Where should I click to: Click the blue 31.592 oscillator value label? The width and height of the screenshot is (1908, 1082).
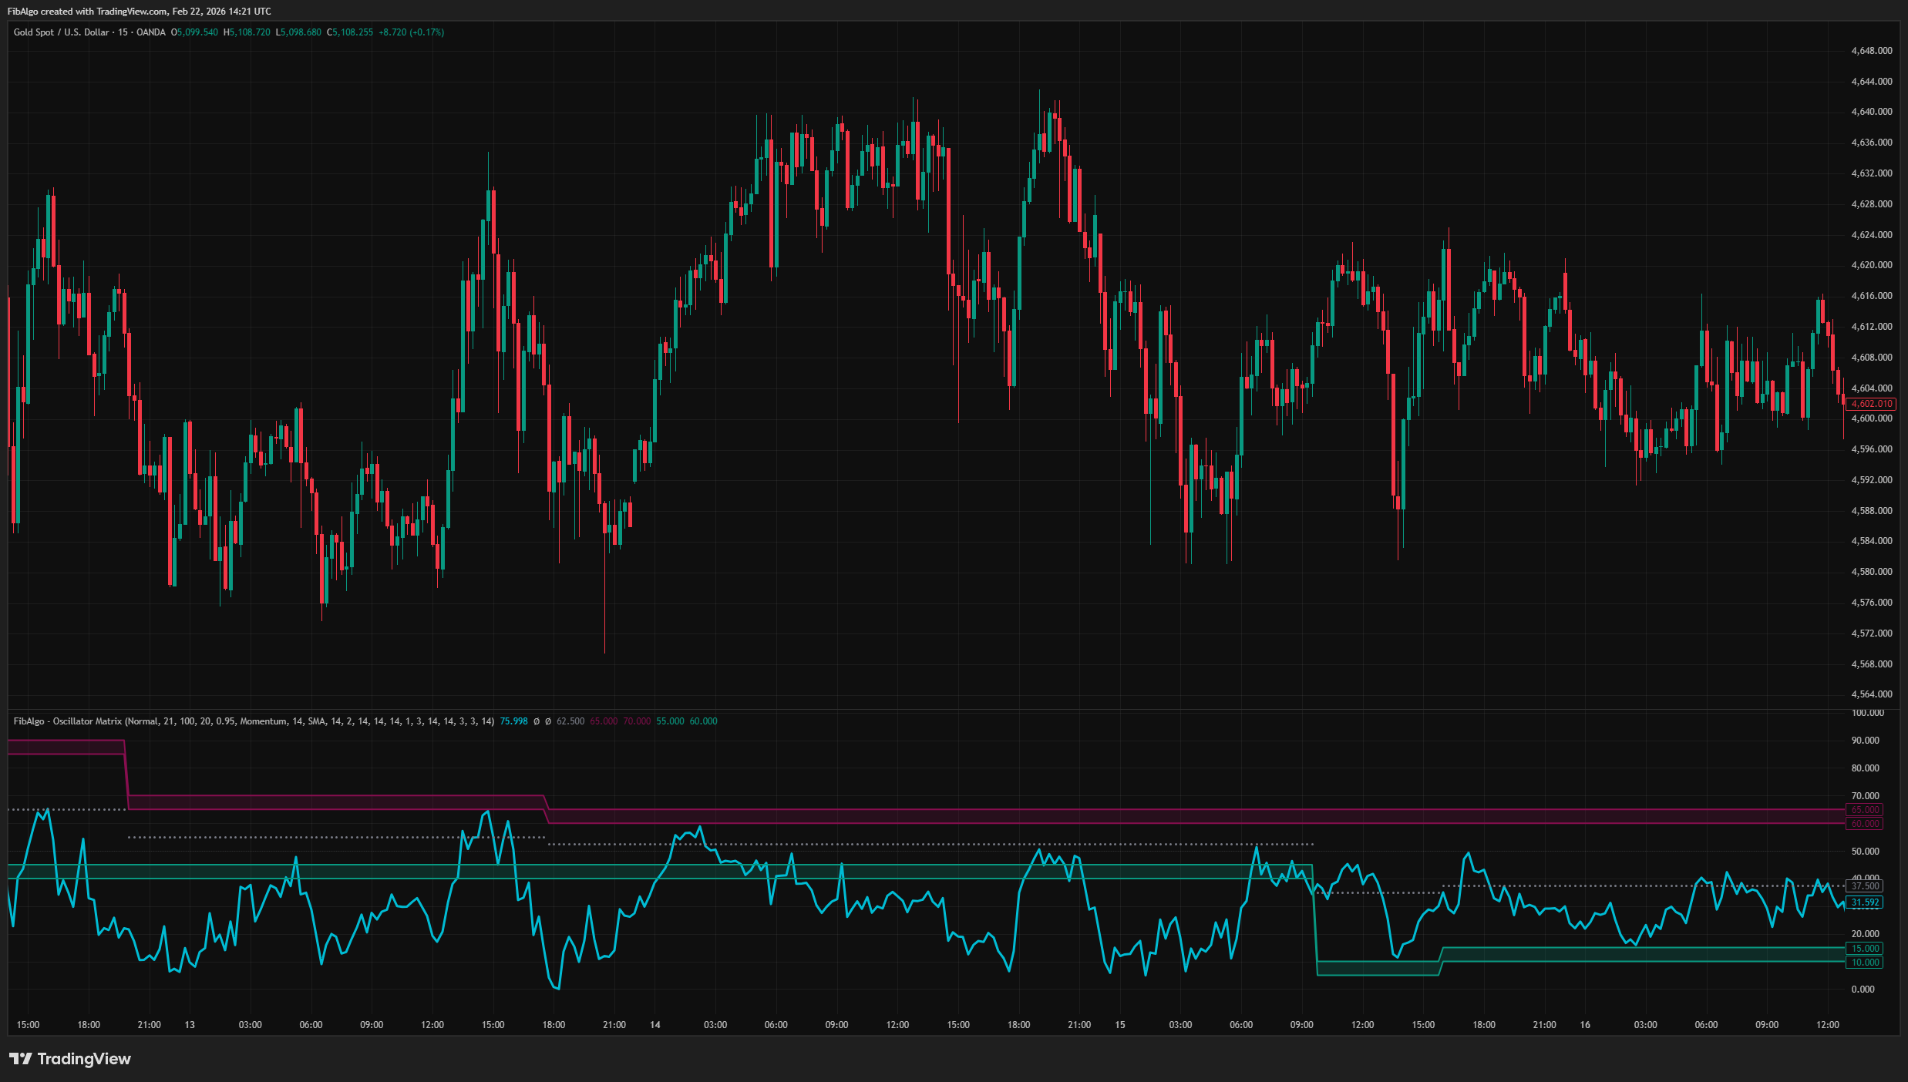point(1865,903)
